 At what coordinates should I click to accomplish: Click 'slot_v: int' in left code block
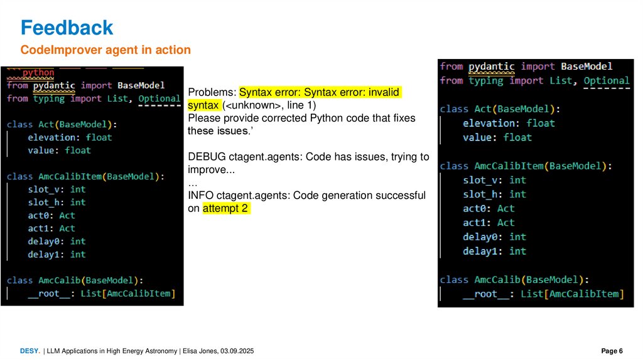coord(57,189)
